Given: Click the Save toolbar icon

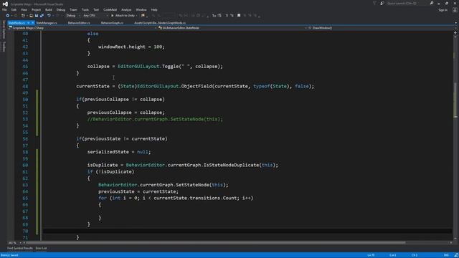Looking at the screenshot, I should [37, 16].
